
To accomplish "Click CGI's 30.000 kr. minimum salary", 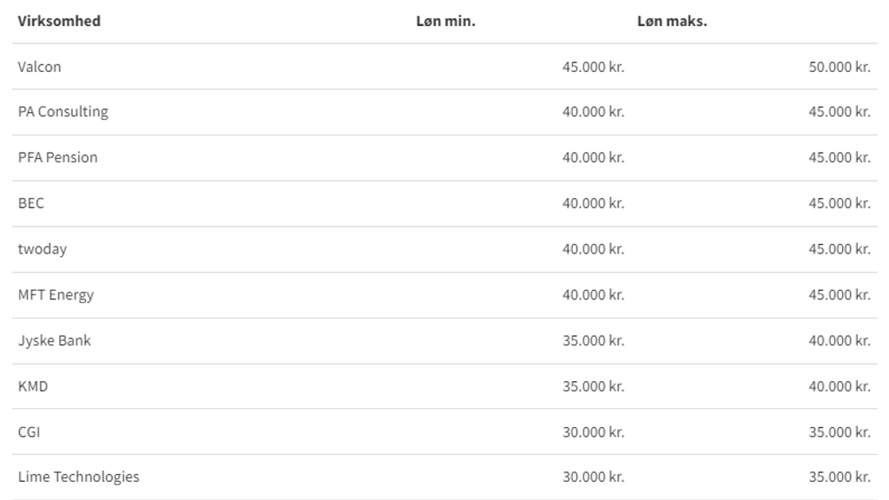I will [x=593, y=431].
